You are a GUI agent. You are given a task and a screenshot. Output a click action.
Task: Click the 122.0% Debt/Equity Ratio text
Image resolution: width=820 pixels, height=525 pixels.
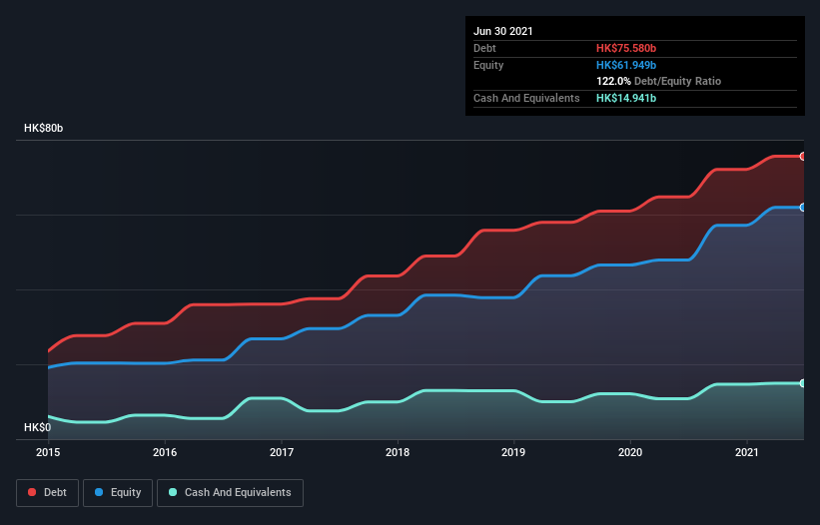click(658, 81)
